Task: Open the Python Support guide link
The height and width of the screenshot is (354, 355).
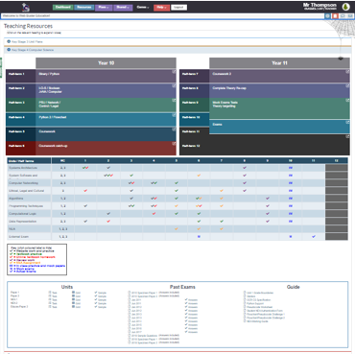Action: 253,303
